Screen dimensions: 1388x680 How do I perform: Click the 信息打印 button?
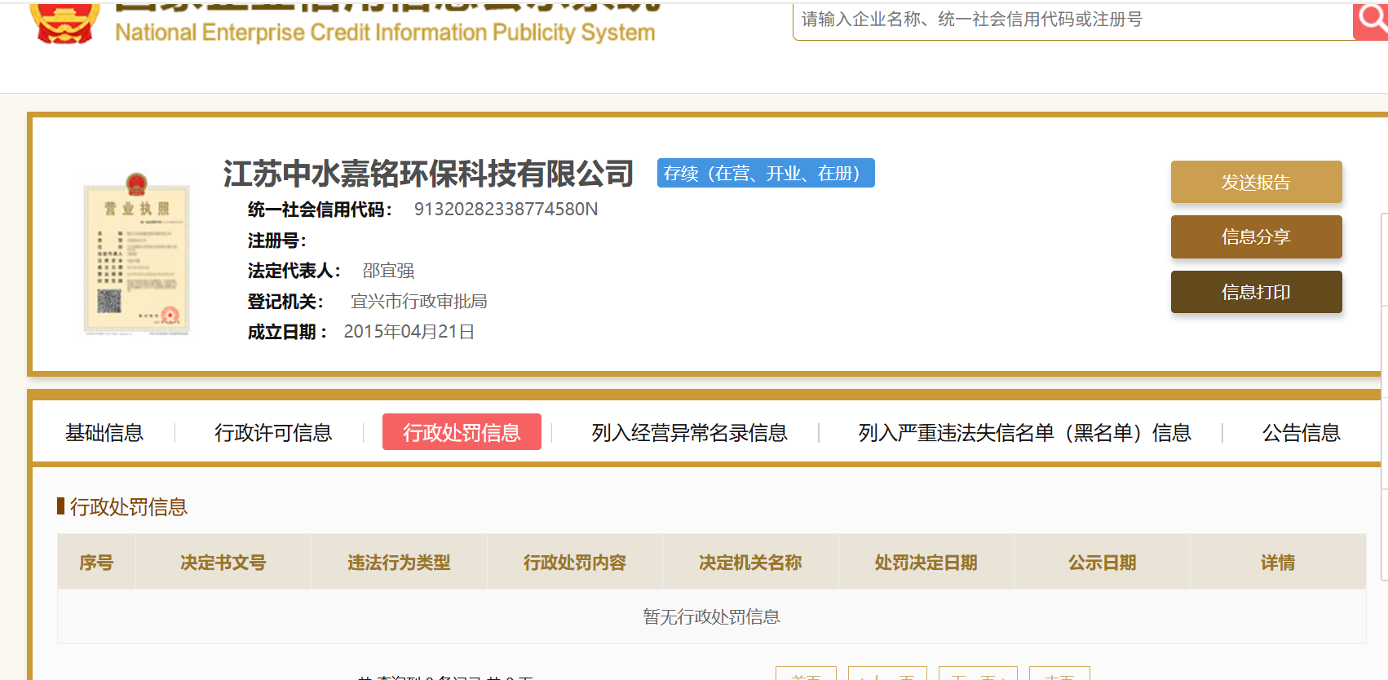pos(1256,292)
